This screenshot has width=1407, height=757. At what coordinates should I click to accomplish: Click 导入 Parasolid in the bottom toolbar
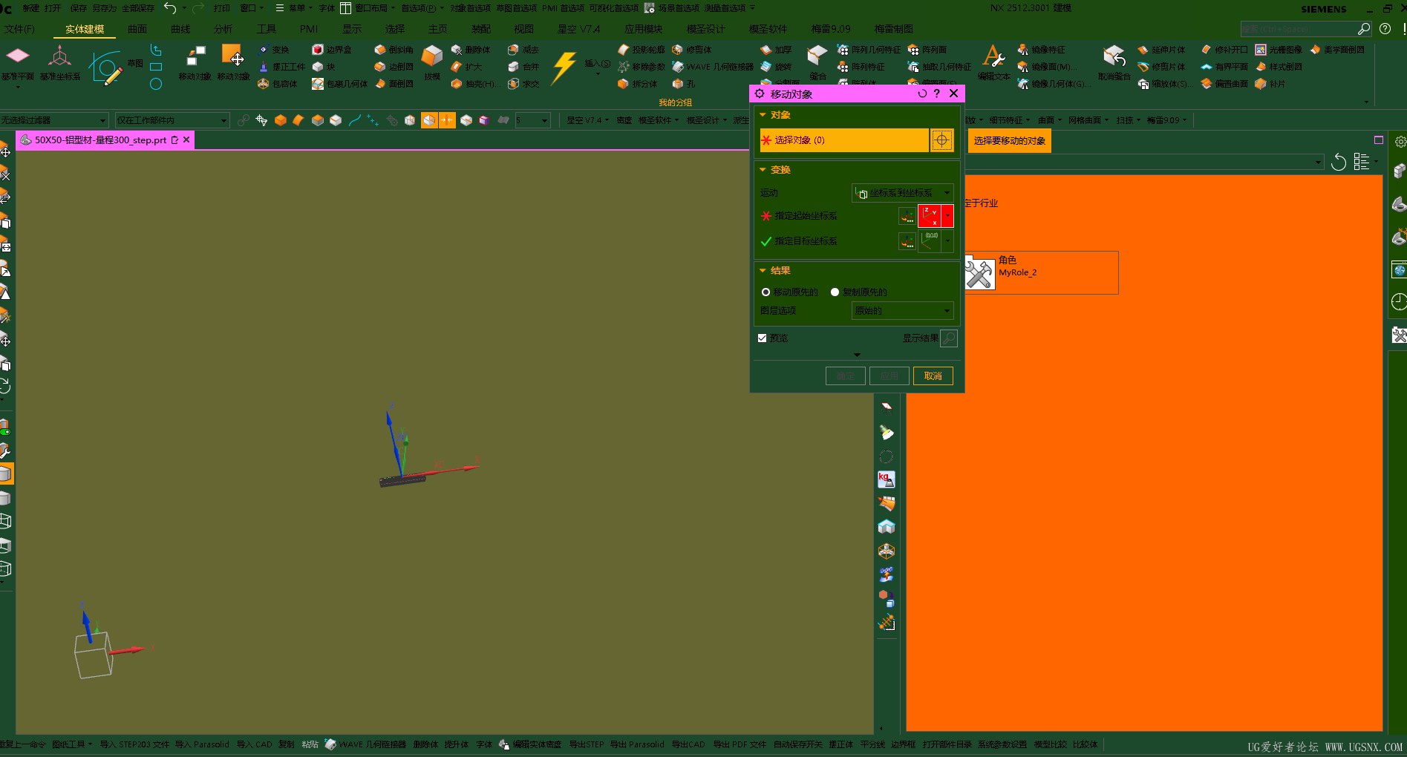[x=202, y=744]
